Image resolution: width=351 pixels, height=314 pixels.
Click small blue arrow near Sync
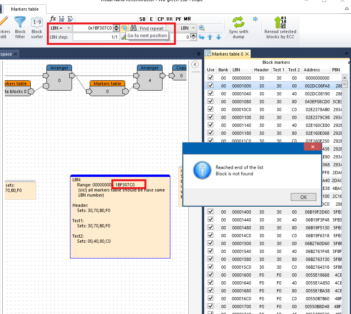[x=256, y=19]
